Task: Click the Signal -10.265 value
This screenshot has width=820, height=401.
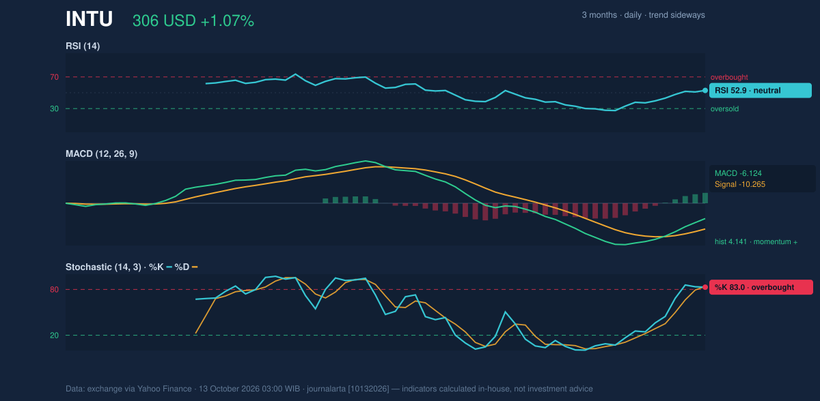Action: 739,184
